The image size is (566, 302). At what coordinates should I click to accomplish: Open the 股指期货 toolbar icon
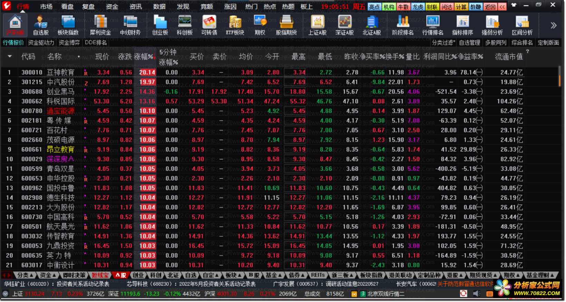tap(286, 26)
